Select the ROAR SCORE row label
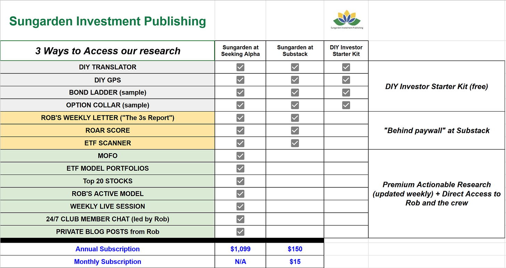 click(108, 130)
